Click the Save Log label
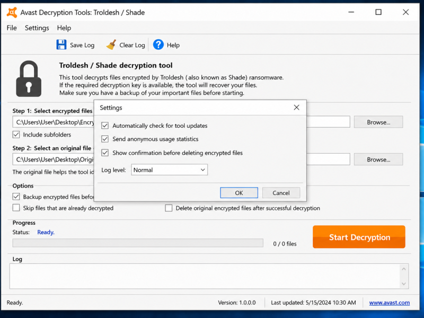Screen dimensions: 424x318 [82, 45]
